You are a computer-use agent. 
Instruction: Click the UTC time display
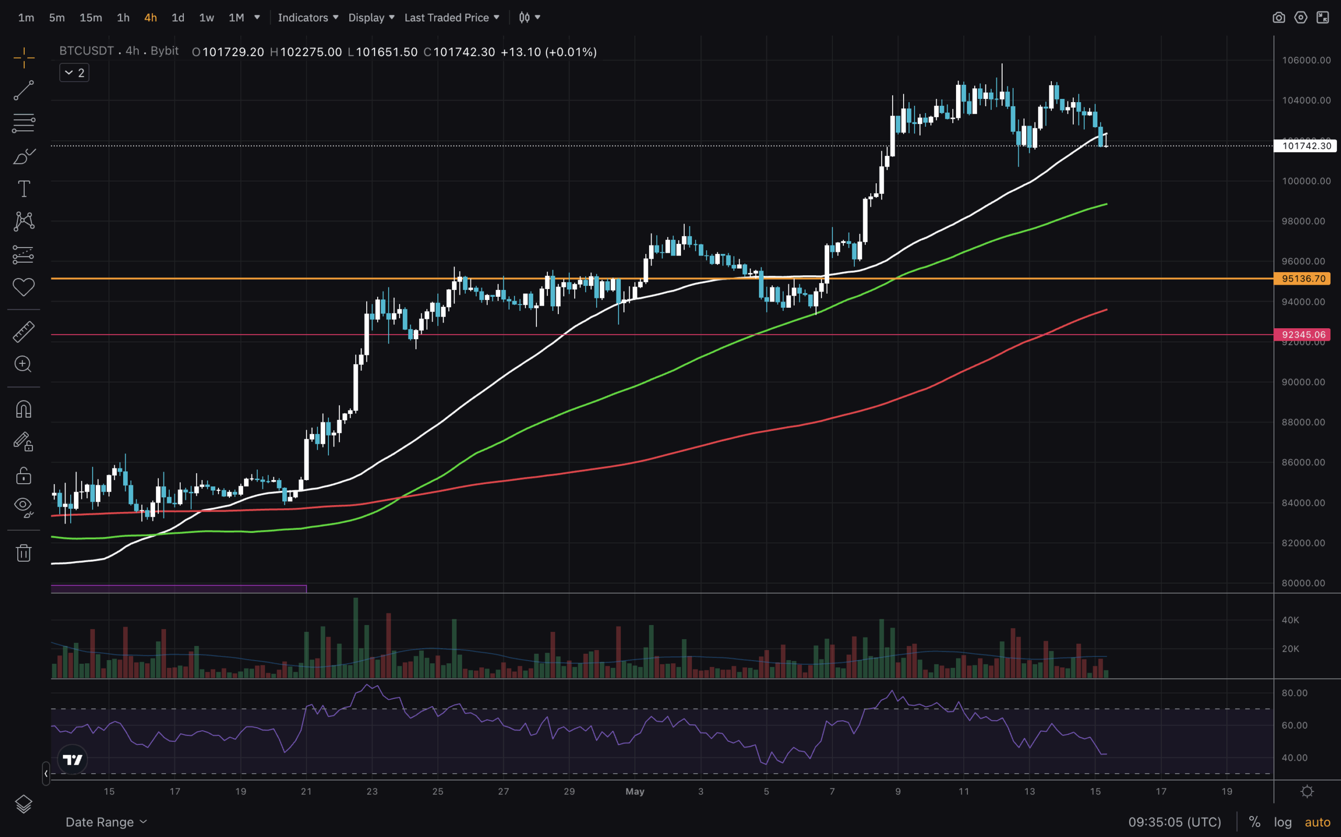[x=1175, y=822]
